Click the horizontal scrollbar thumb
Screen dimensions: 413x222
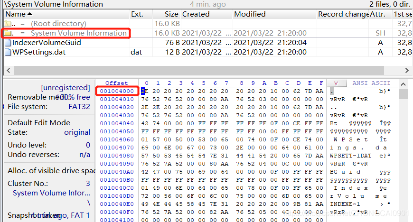[199, 71]
